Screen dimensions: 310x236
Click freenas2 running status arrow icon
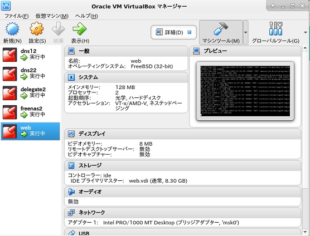(24, 115)
